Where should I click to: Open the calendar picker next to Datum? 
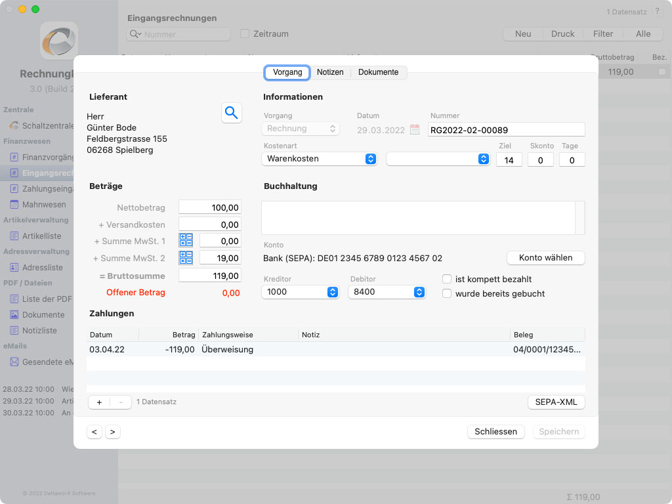click(415, 129)
